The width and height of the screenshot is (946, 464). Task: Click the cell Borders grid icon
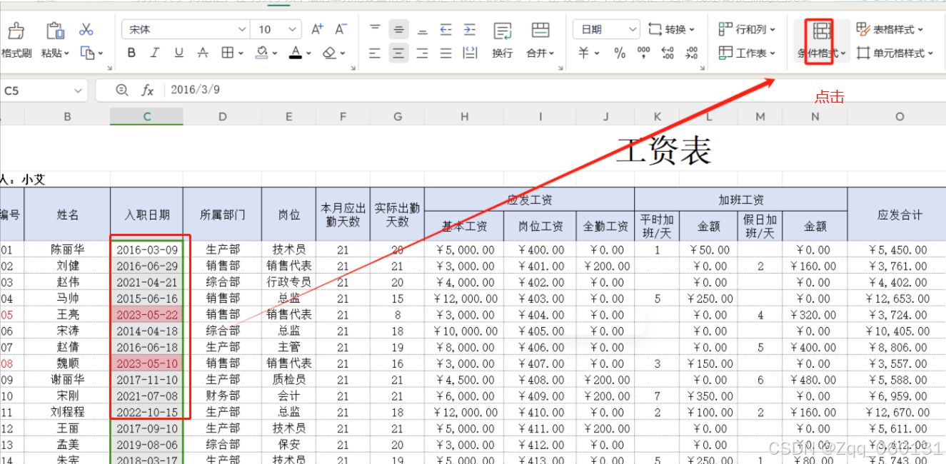(227, 53)
